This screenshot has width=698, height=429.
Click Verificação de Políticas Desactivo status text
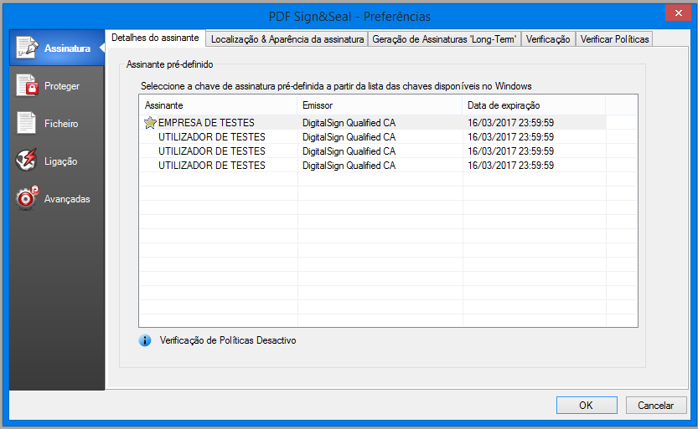click(x=228, y=340)
